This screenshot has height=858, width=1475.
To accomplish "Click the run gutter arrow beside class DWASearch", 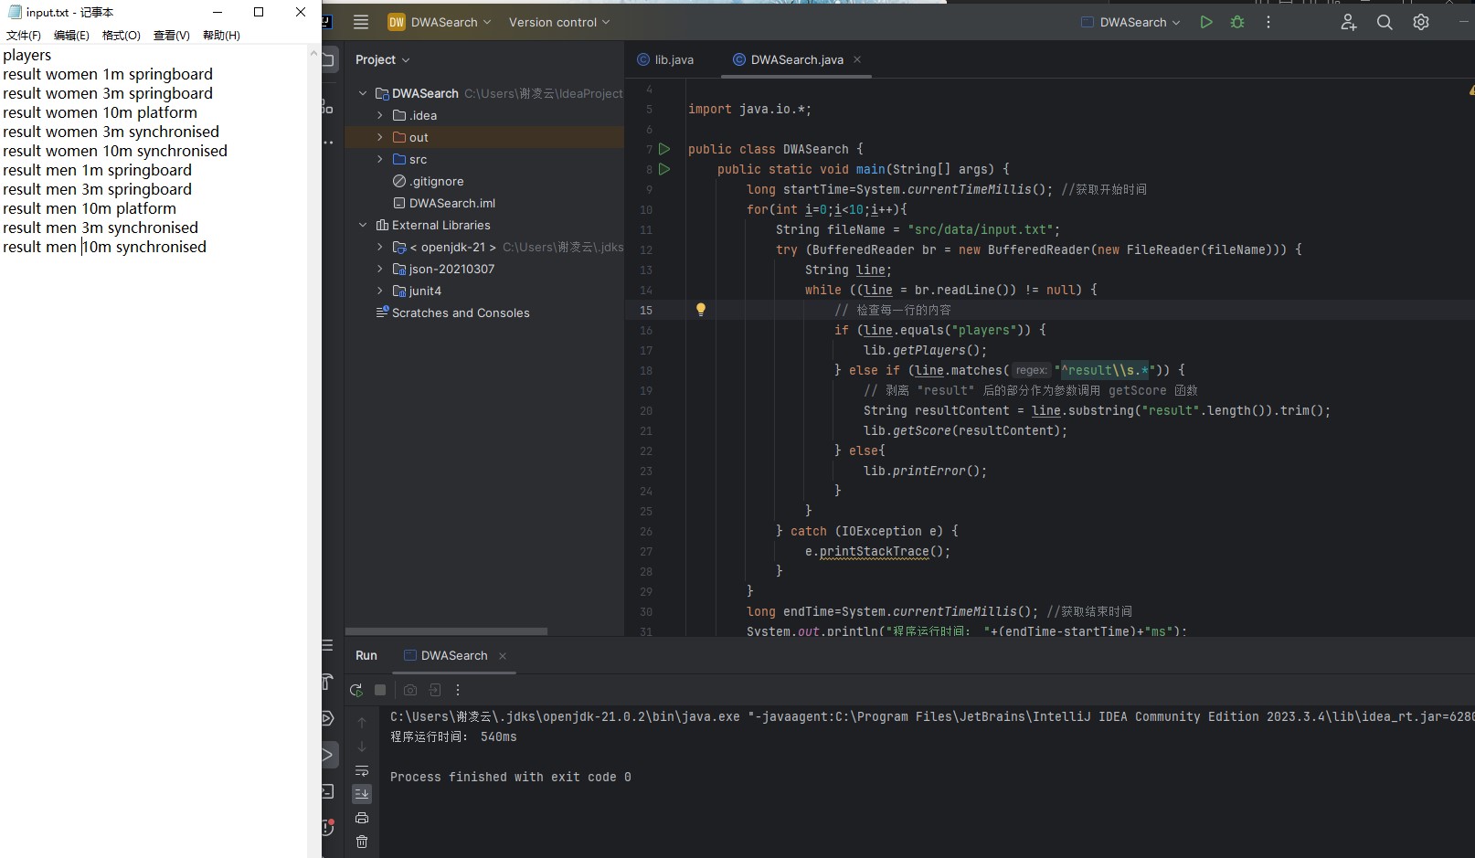I will point(664,149).
